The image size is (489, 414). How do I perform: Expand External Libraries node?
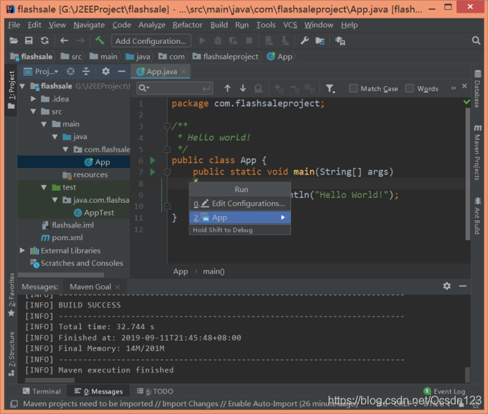point(22,250)
